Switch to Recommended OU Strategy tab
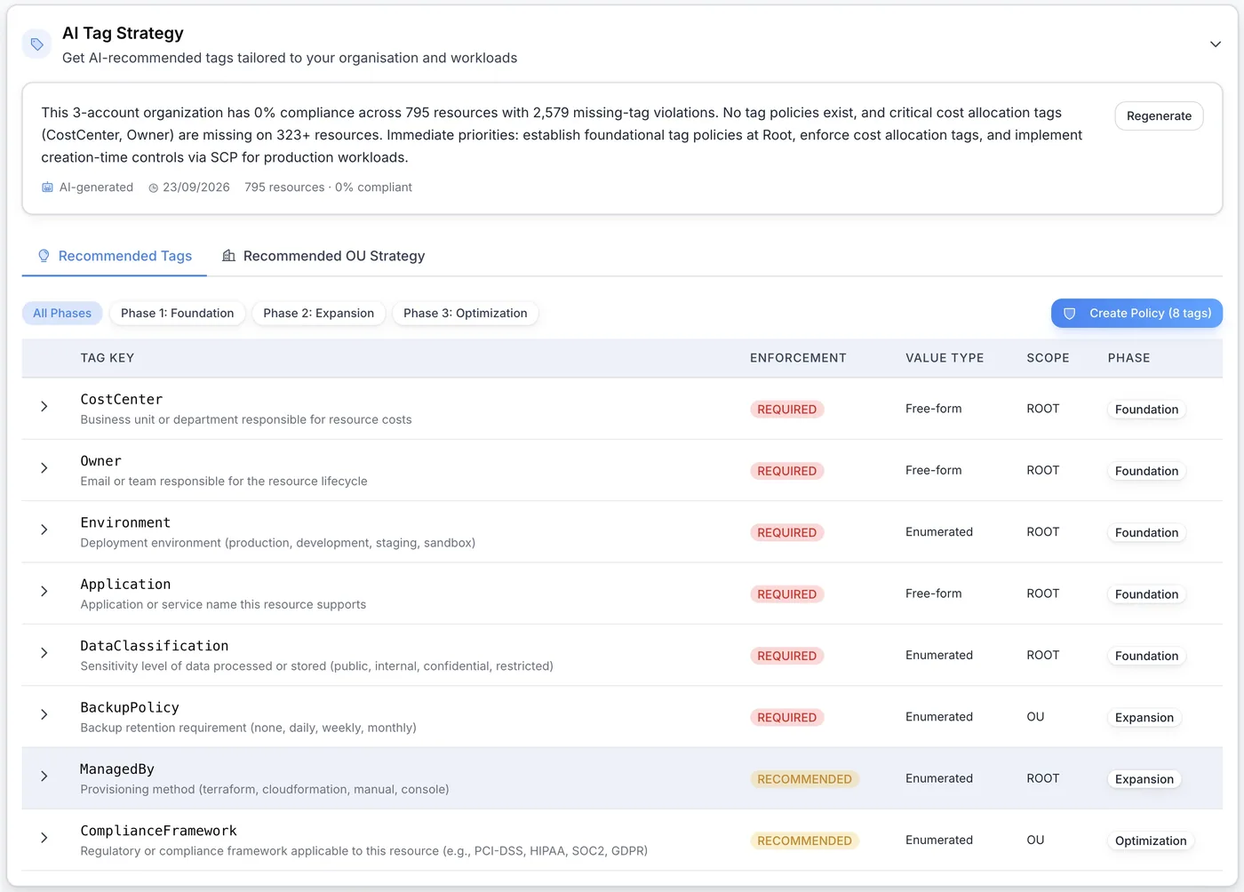 point(323,256)
